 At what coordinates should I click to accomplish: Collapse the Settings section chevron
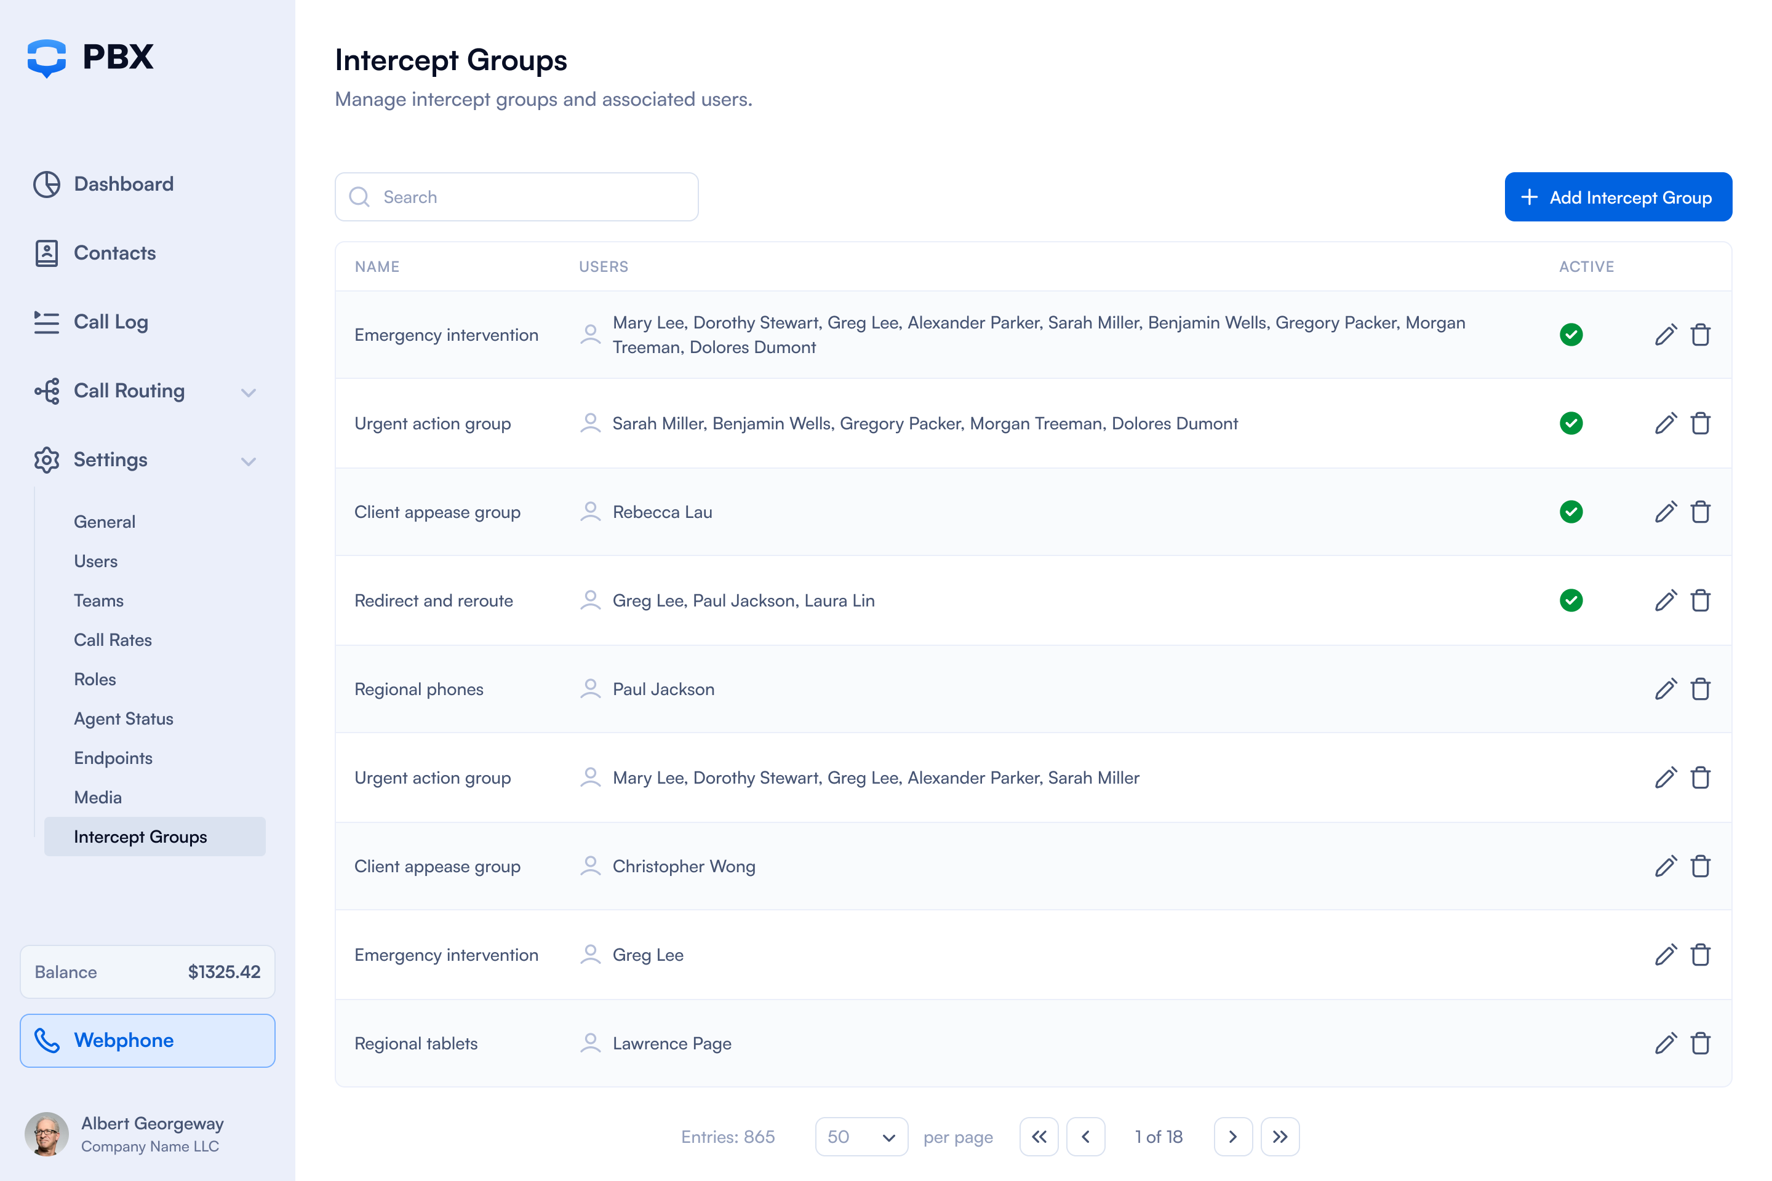click(249, 461)
